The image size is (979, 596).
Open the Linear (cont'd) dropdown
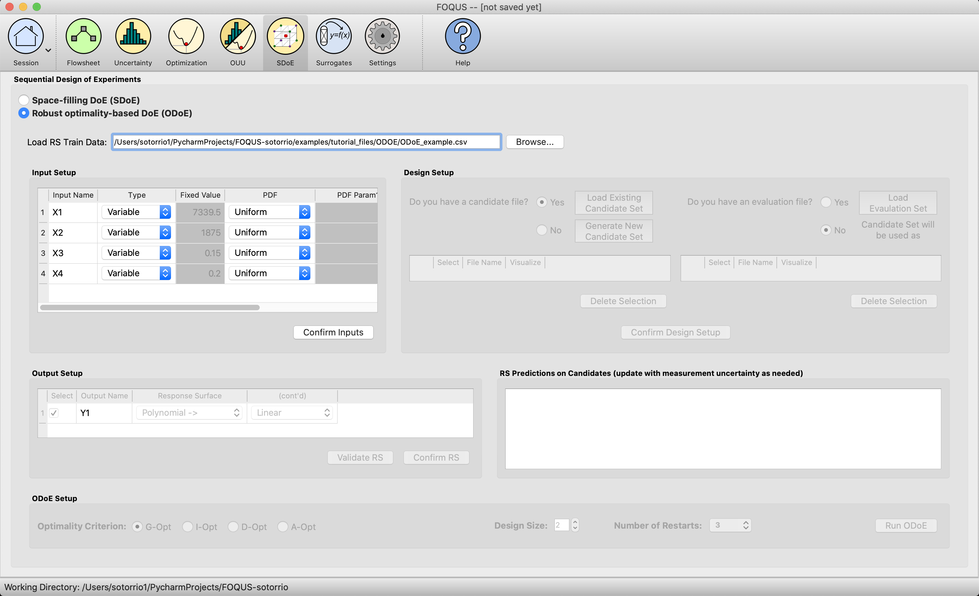coord(292,413)
